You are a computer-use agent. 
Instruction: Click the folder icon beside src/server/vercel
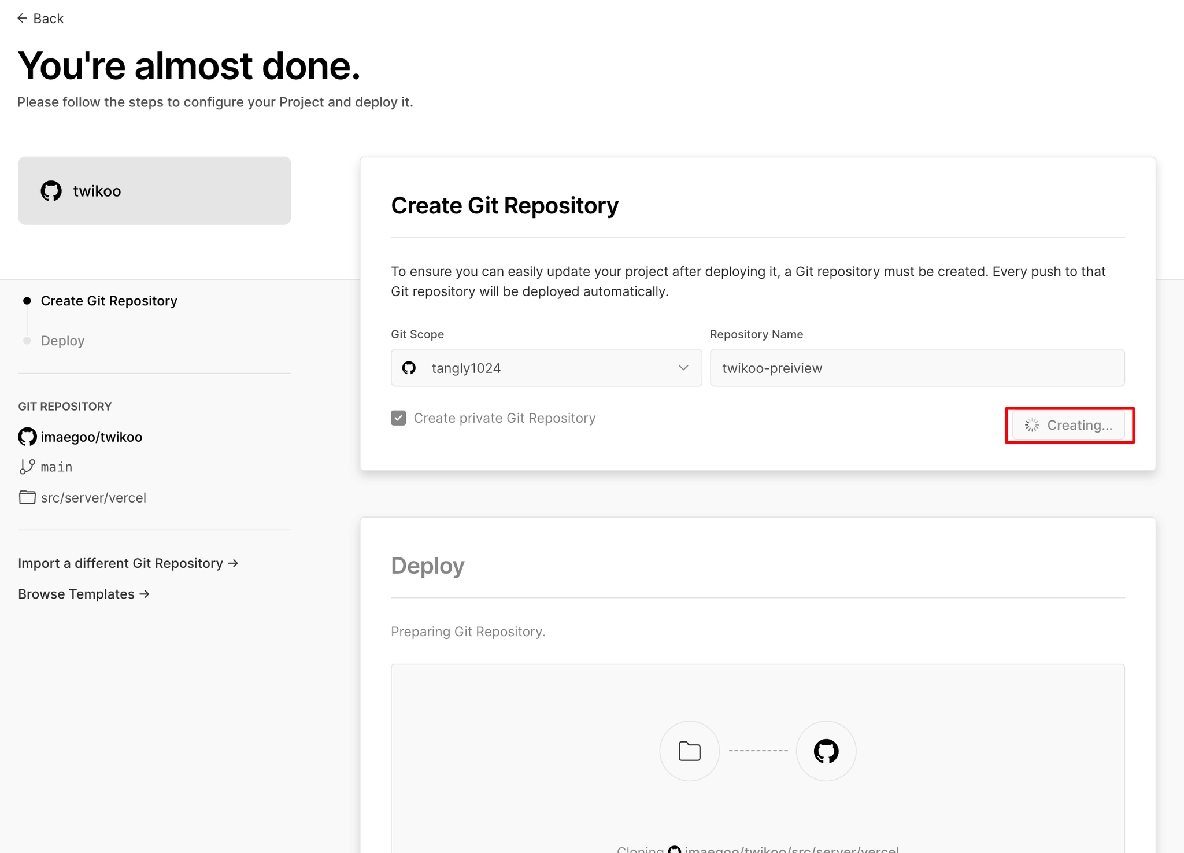click(27, 497)
